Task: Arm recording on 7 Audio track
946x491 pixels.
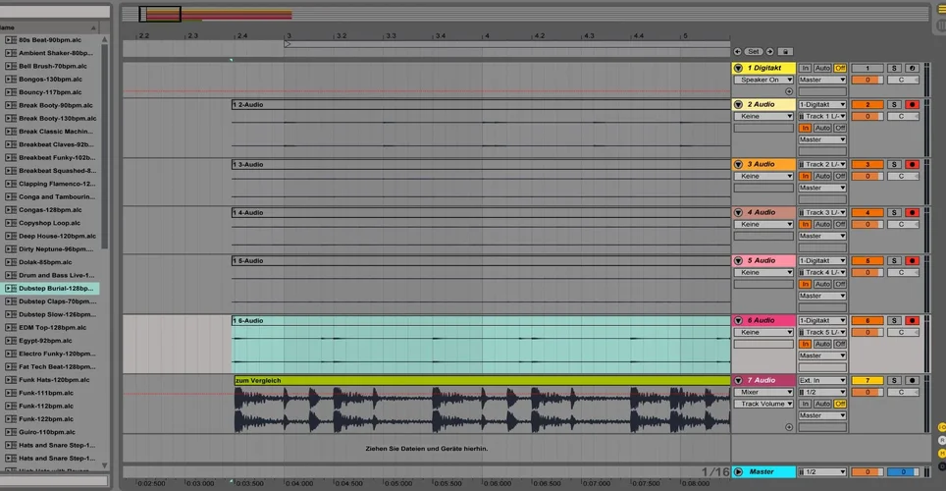Action: click(912, 380)
